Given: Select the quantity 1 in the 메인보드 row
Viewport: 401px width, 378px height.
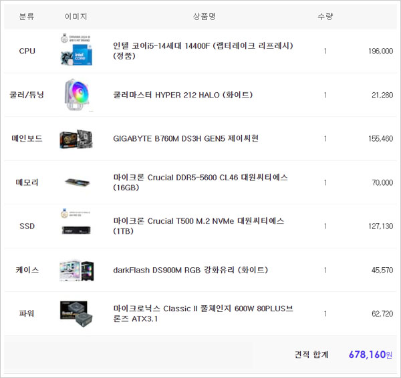Looking at the screenshot, I should (x=325, y=139).
